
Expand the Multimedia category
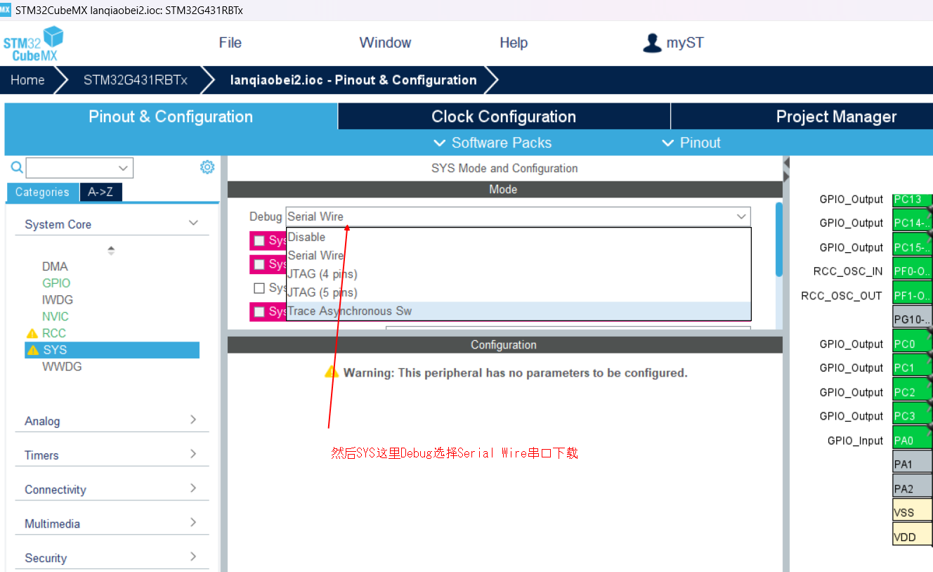coord(112,524)
